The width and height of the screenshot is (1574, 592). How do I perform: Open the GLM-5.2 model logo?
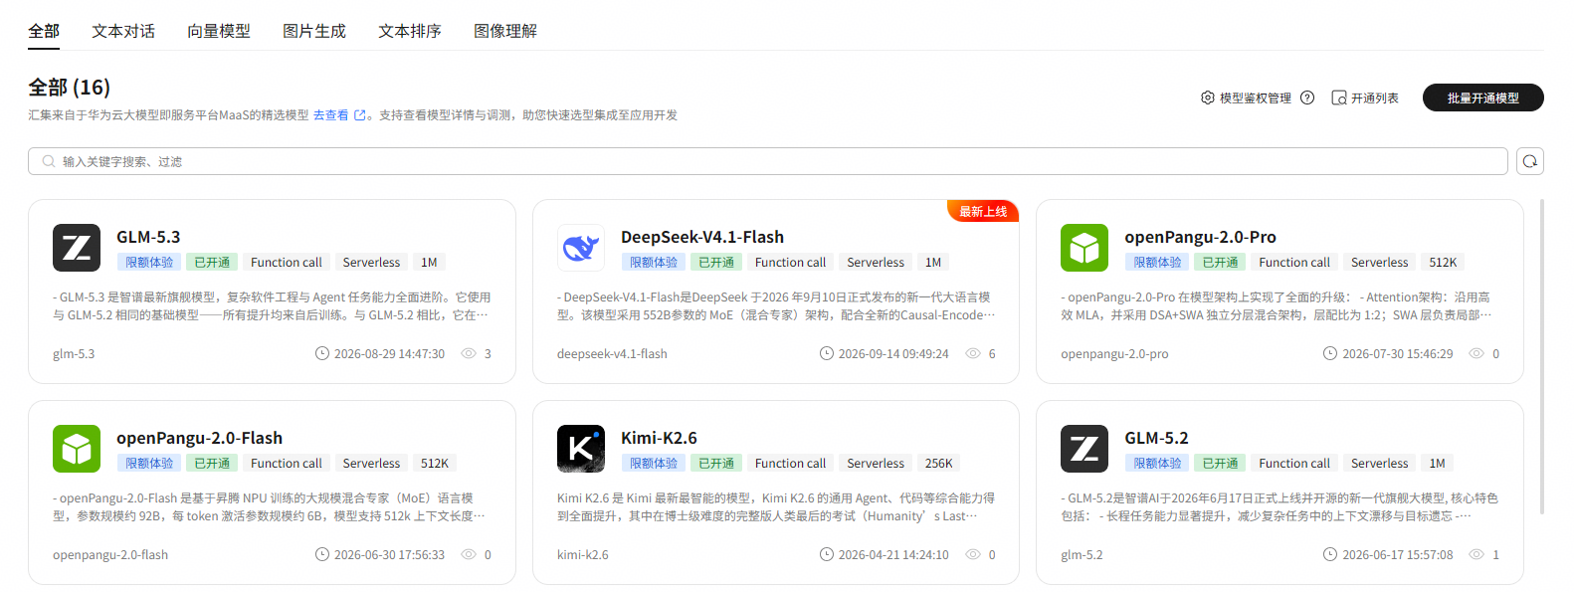point(1084,449)
